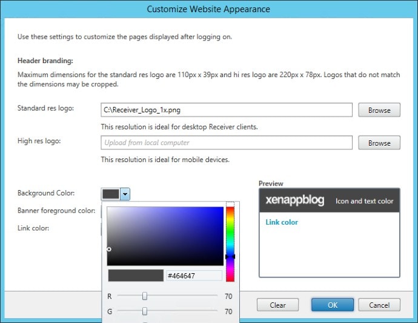Confirm changes with the OK button
Image resolution: width=418 pixels, height=323 pixels.
332,305
